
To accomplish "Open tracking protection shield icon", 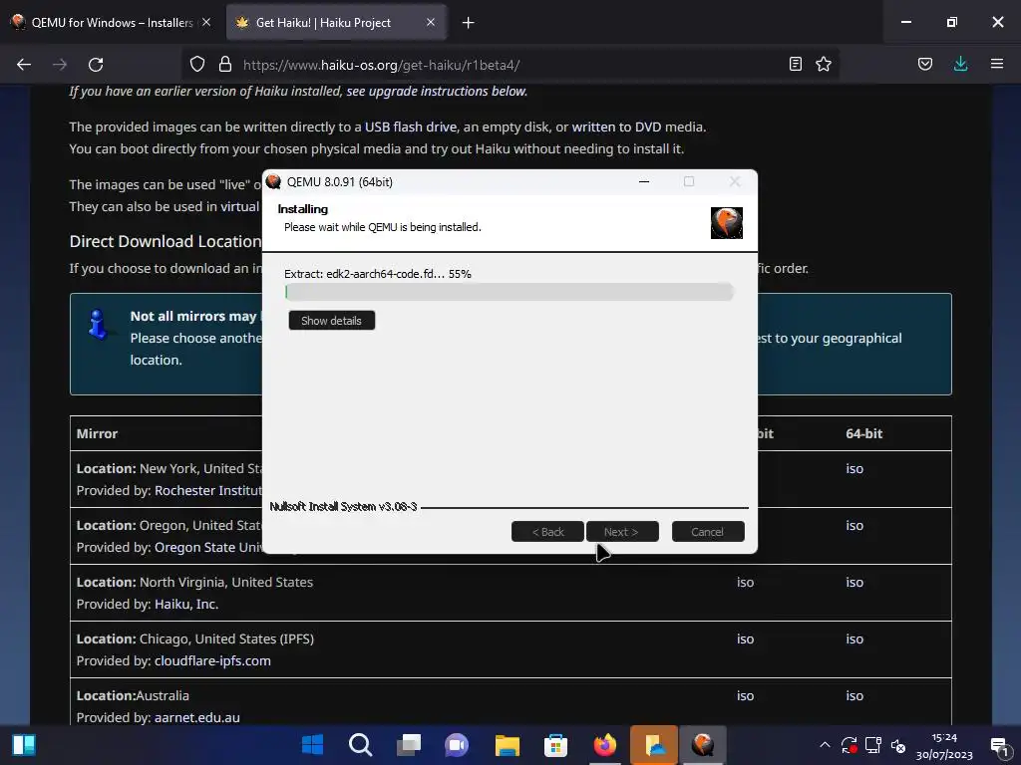I will [x=197, y=65].
